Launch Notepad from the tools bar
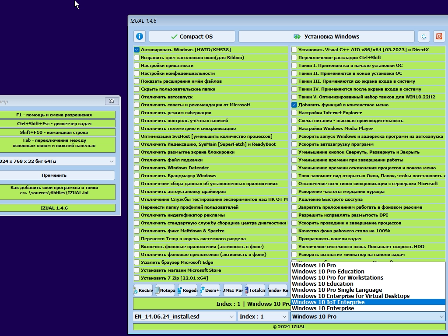The image size is (448, 336). (x=165, y=290)
